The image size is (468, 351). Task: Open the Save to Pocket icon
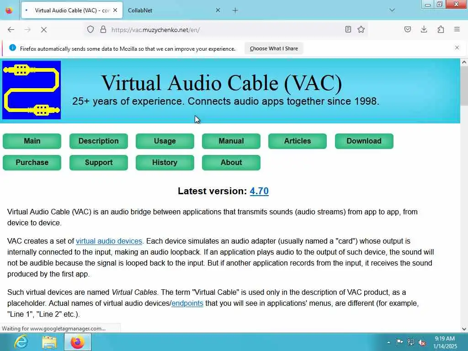[408, 29]
